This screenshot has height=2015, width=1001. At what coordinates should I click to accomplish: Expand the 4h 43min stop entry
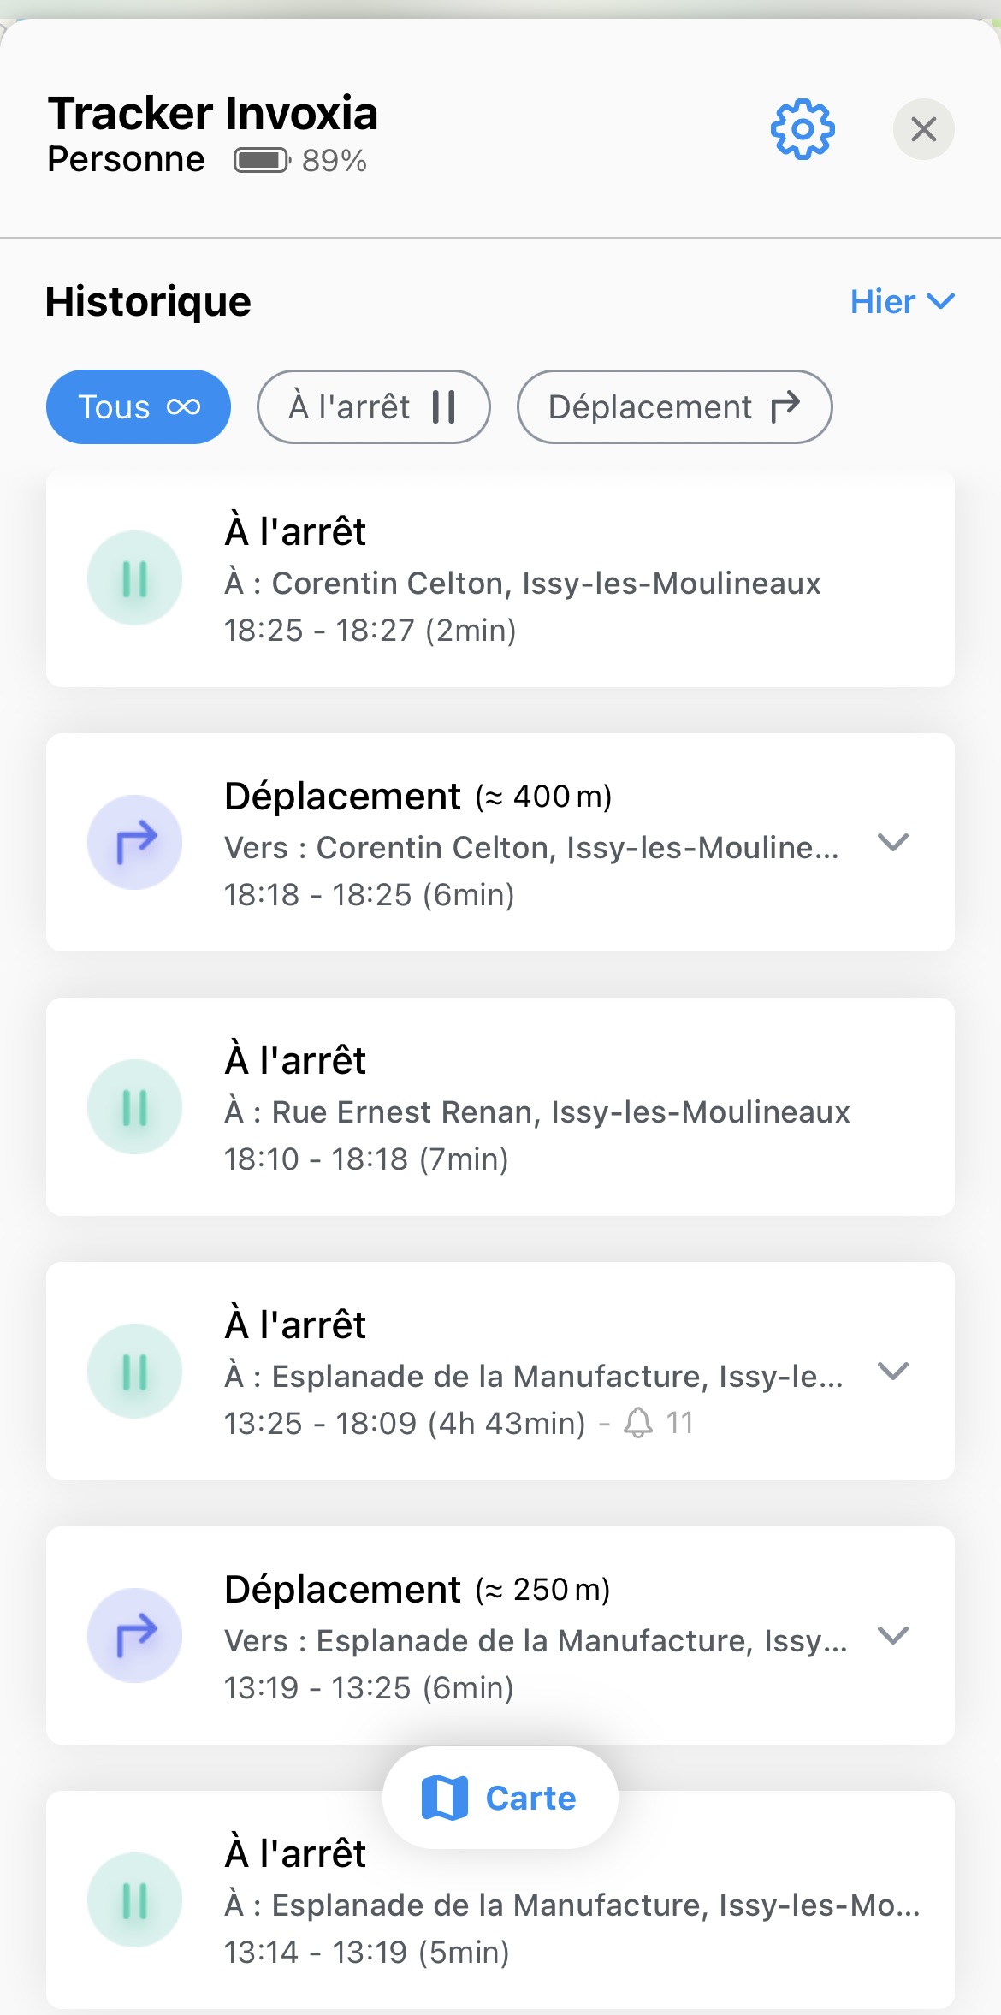[893, 1372]
